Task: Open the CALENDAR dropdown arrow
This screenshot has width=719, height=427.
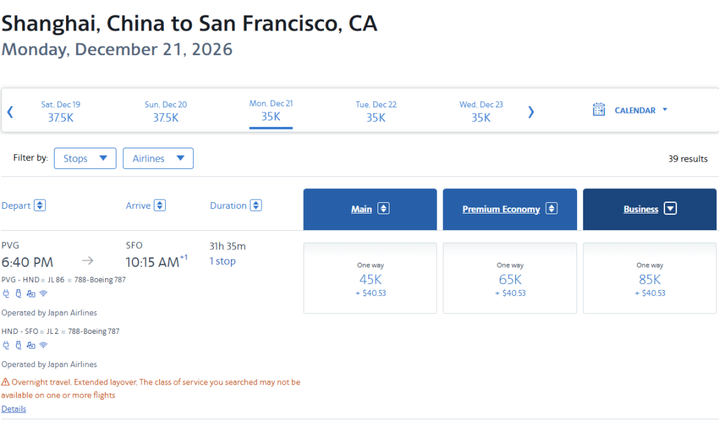Action: (x=665, y=110)
